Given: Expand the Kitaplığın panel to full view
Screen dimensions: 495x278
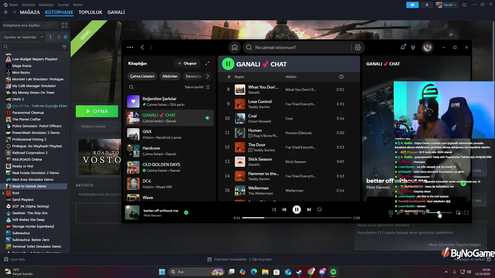Looking at the screenshot, I should 207,63.
